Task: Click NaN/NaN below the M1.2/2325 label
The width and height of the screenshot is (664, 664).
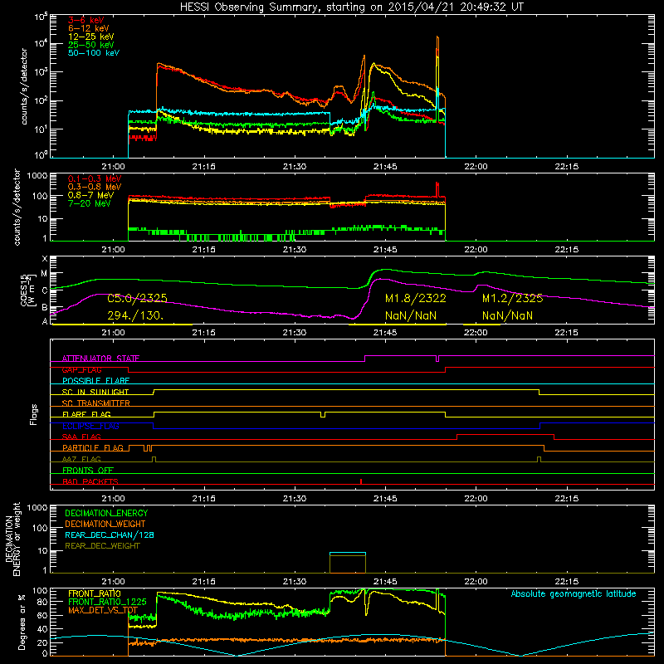Action: click(x=507, y=315)
